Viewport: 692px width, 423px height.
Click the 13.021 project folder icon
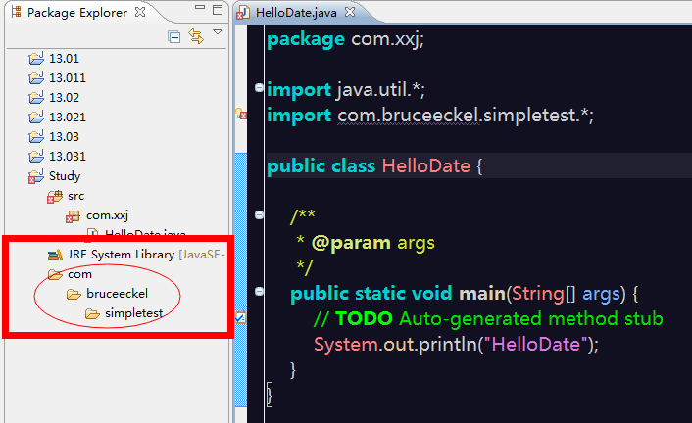pos(36,117)
